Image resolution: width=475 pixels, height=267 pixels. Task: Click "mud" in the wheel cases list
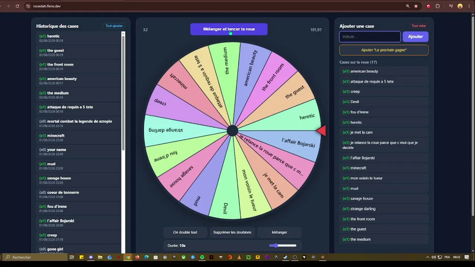pos(384,188)
